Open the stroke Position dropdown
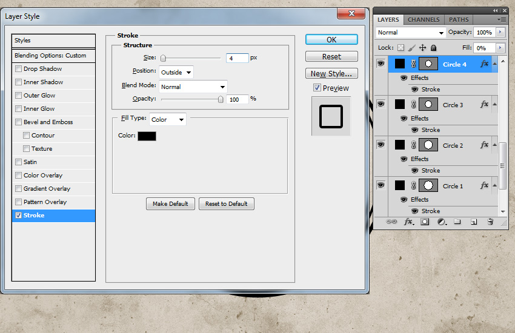515x333 pixels. [176, 72]
